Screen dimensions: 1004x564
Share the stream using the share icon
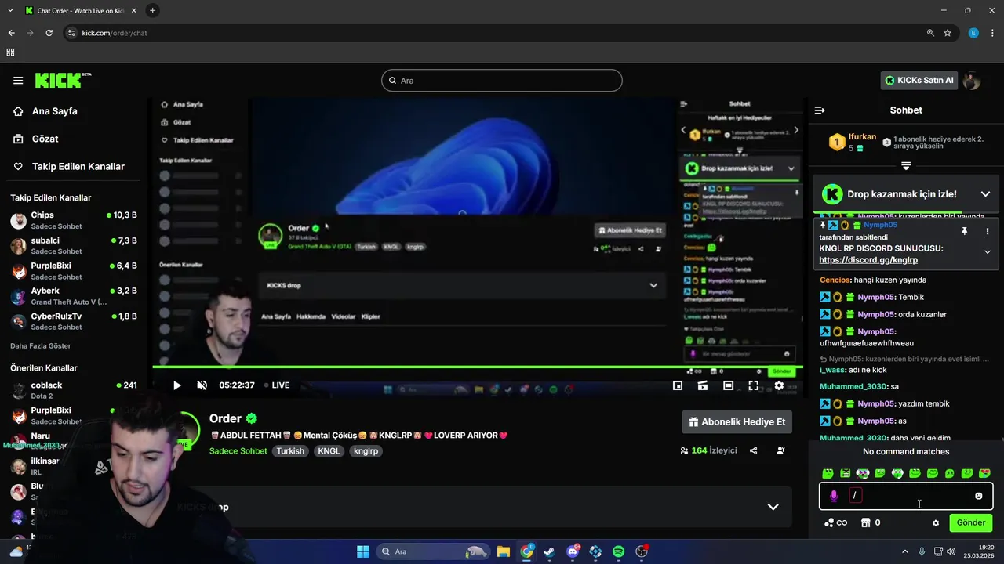(754, 450)
